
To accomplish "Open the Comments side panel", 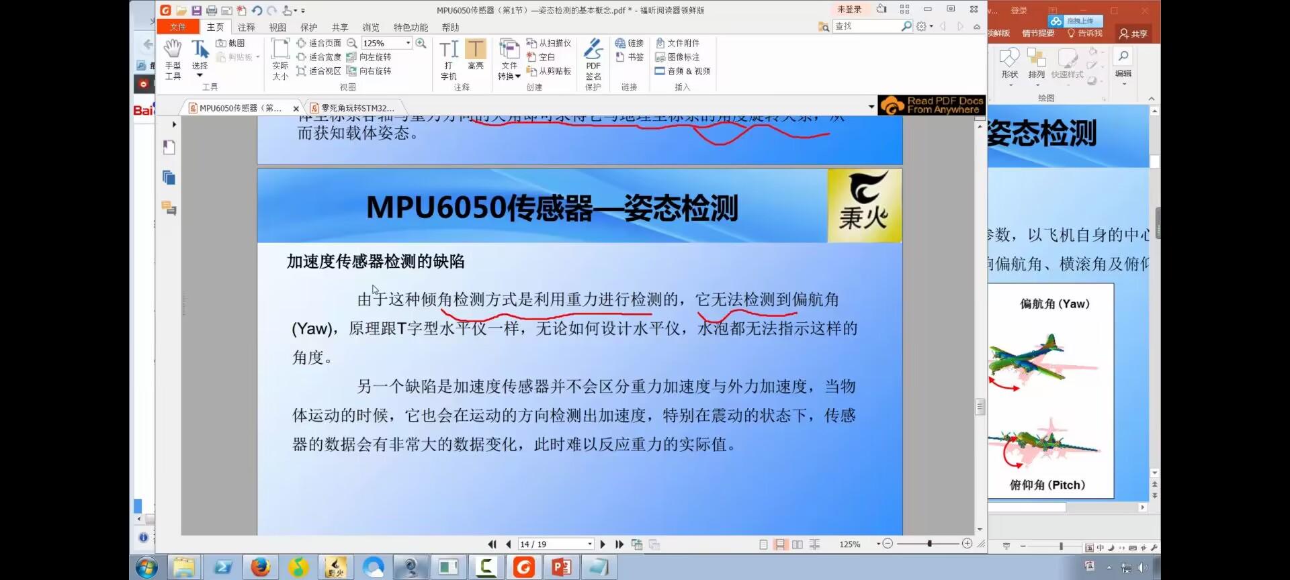I will tap(169, 208).
